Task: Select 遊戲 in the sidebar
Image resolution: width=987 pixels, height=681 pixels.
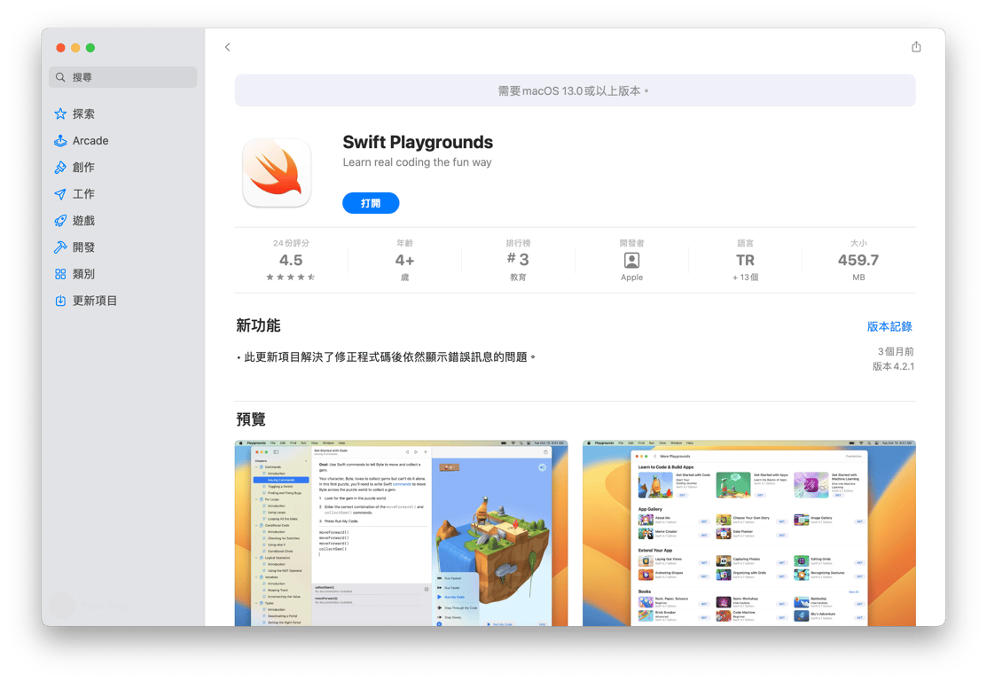Action: coord(83,220)
